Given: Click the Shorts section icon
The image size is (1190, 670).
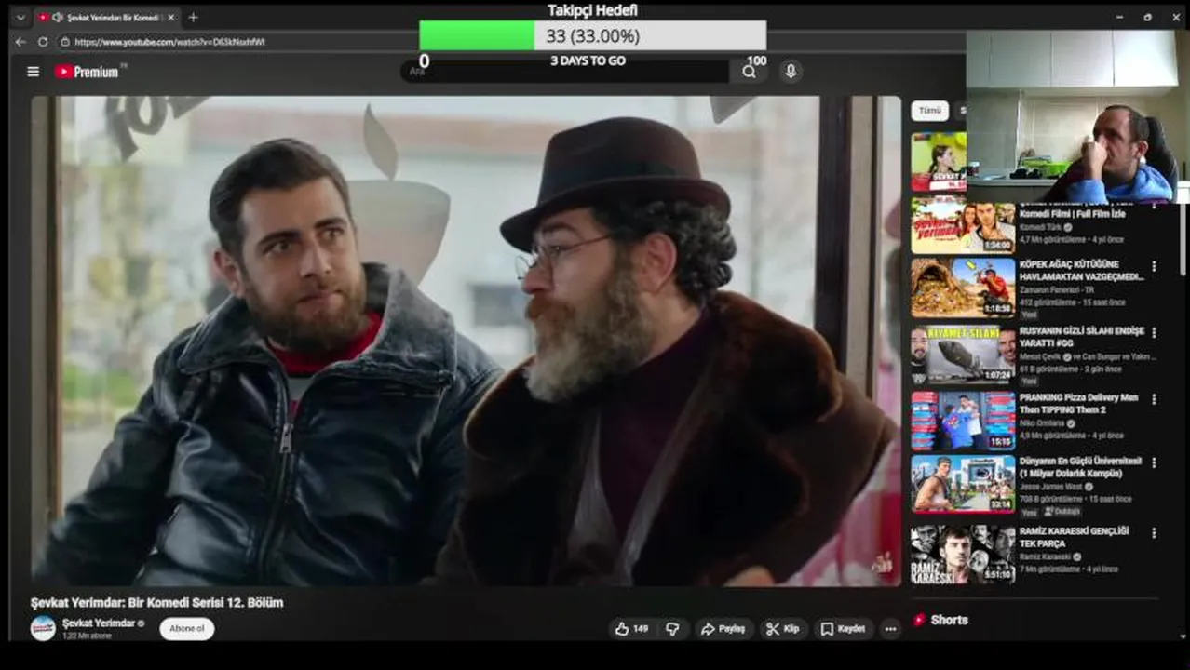Looking at the screenshot, I should coord(919,620).
